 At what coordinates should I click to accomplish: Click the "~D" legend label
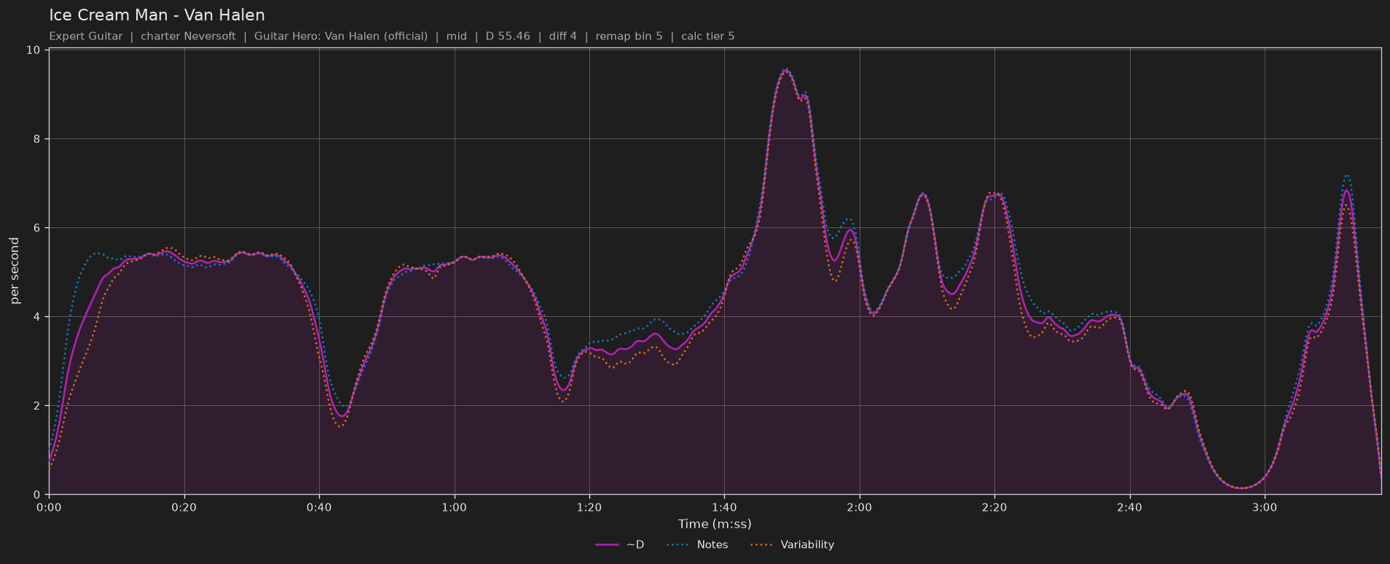click(635, 545)
